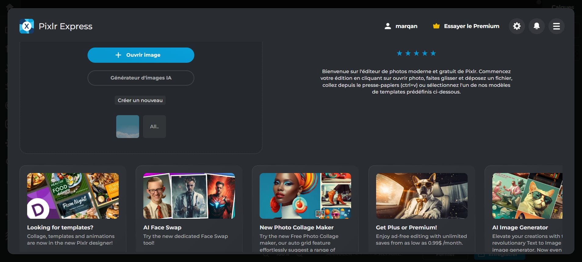582x262 pixels.
Task: Click the five-star rating row
Action: (x=416, y=53)
